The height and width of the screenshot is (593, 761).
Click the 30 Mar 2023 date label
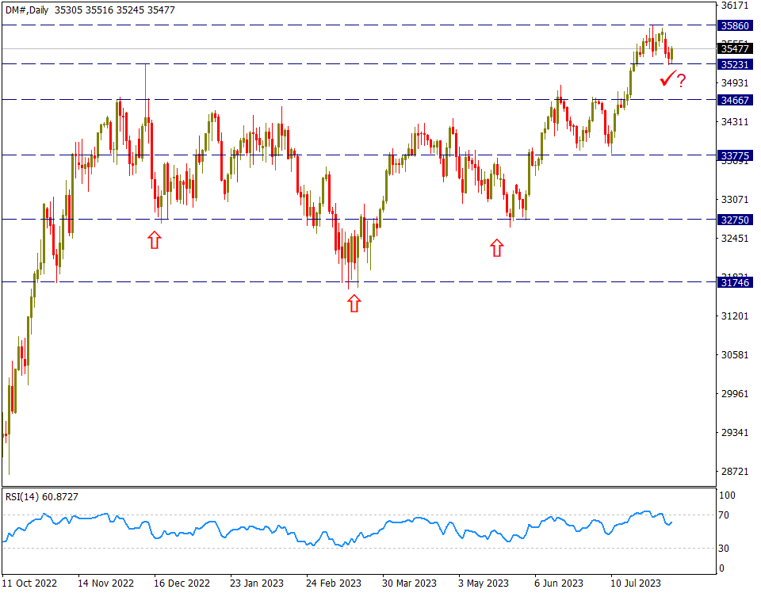(x=409, y=583)
